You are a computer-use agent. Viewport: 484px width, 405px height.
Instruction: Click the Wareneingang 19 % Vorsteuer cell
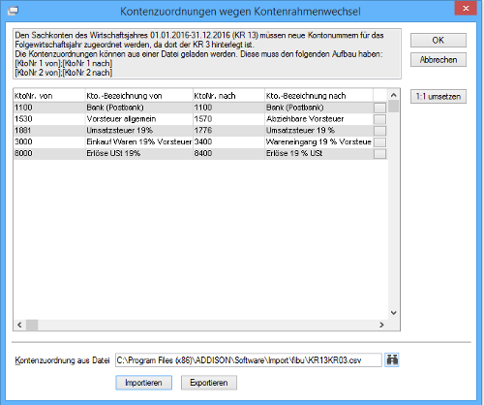(318, 141)
